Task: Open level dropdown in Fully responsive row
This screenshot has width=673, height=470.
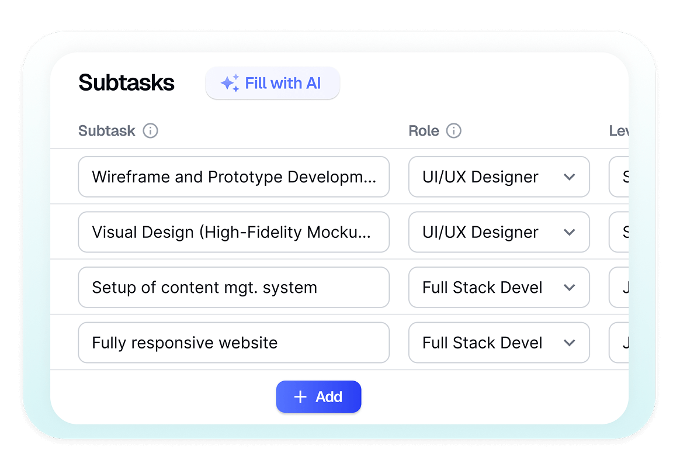Action: [619, 343]
